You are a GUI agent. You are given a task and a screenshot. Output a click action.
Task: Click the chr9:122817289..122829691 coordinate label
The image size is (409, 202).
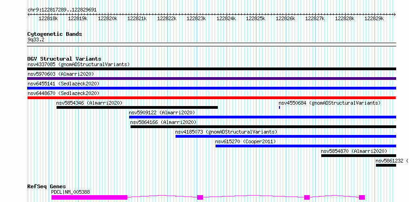(x=62, y=10)
